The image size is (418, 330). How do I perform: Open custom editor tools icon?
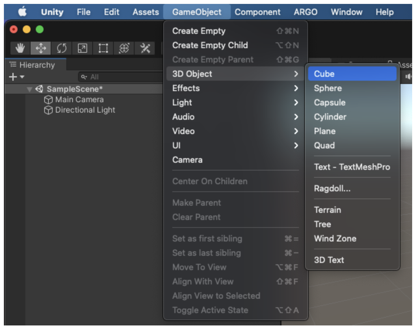click(145, 48)
